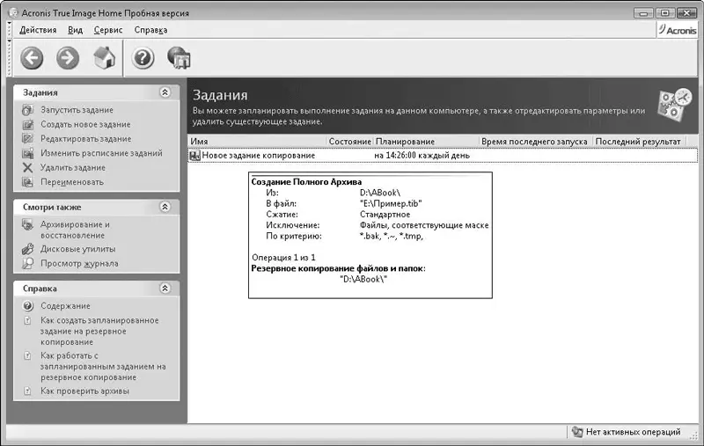The image size is (704, 446).
Task: Collapse the Справка sidebar panel
Action: 165,288
